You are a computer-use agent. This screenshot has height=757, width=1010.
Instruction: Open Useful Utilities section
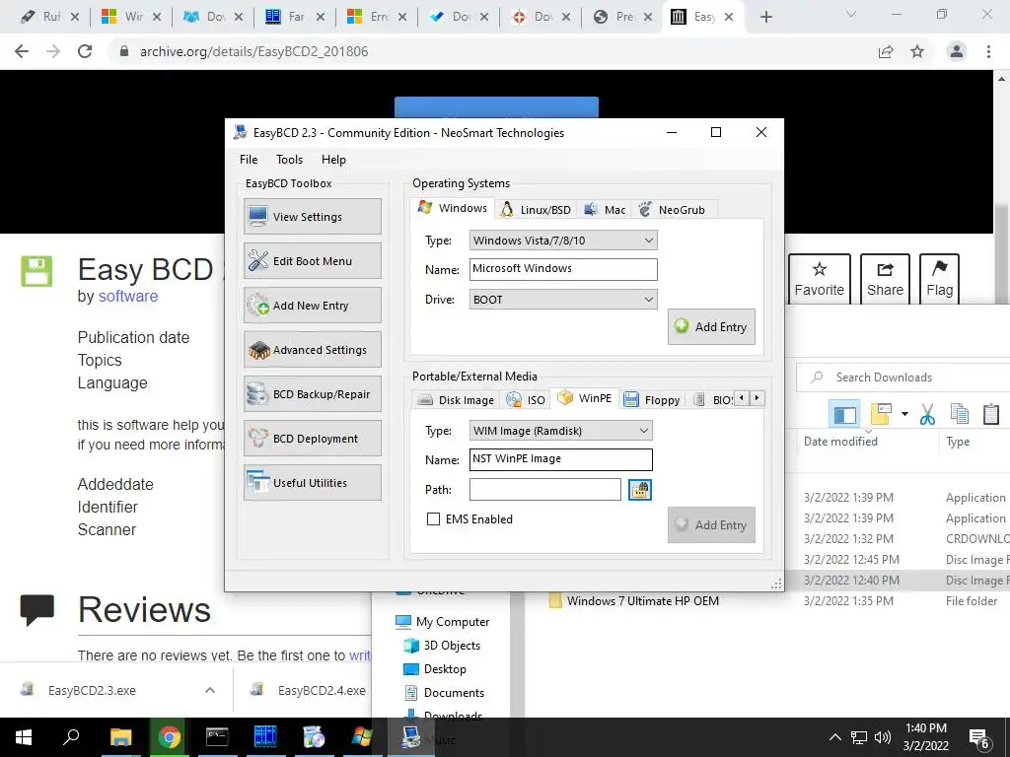point(313,483)
